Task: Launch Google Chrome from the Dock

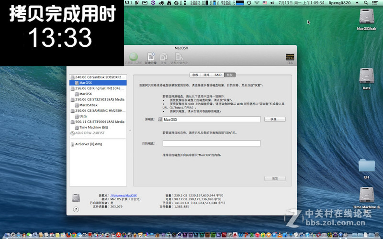Action: tap(74, 235)
